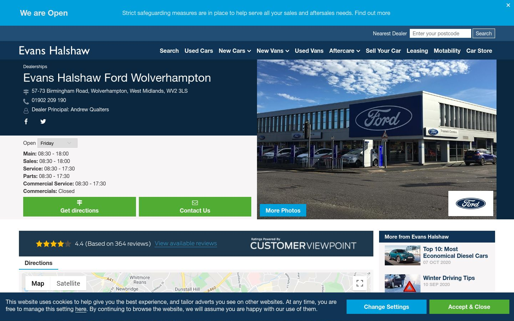Open the Used Cars menu item
514x321 pixels.
(x=199, y=51)
